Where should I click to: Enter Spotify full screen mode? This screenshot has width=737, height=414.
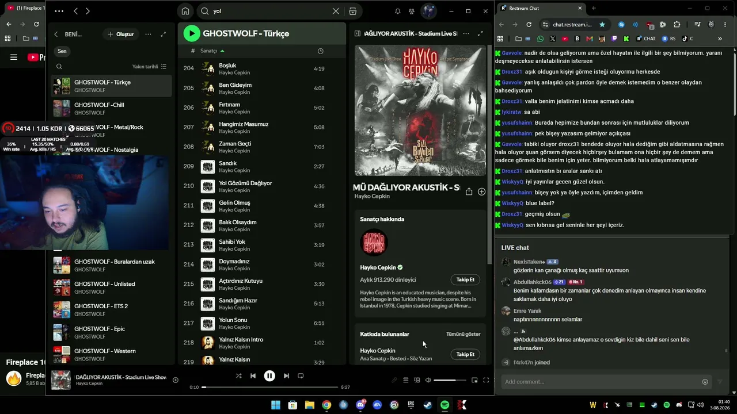[x=486, y=380]
